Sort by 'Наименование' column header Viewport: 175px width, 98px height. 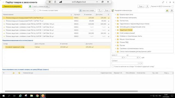pos(38,14)
